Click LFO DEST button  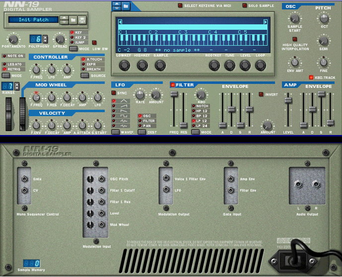click(x=142, y=132)
